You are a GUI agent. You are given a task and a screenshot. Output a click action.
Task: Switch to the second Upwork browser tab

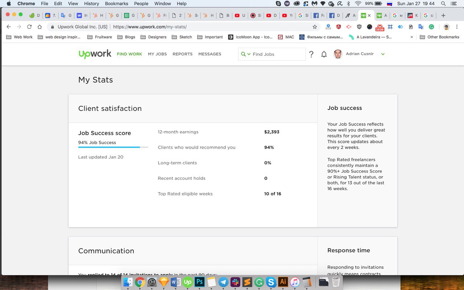point(381,16)
